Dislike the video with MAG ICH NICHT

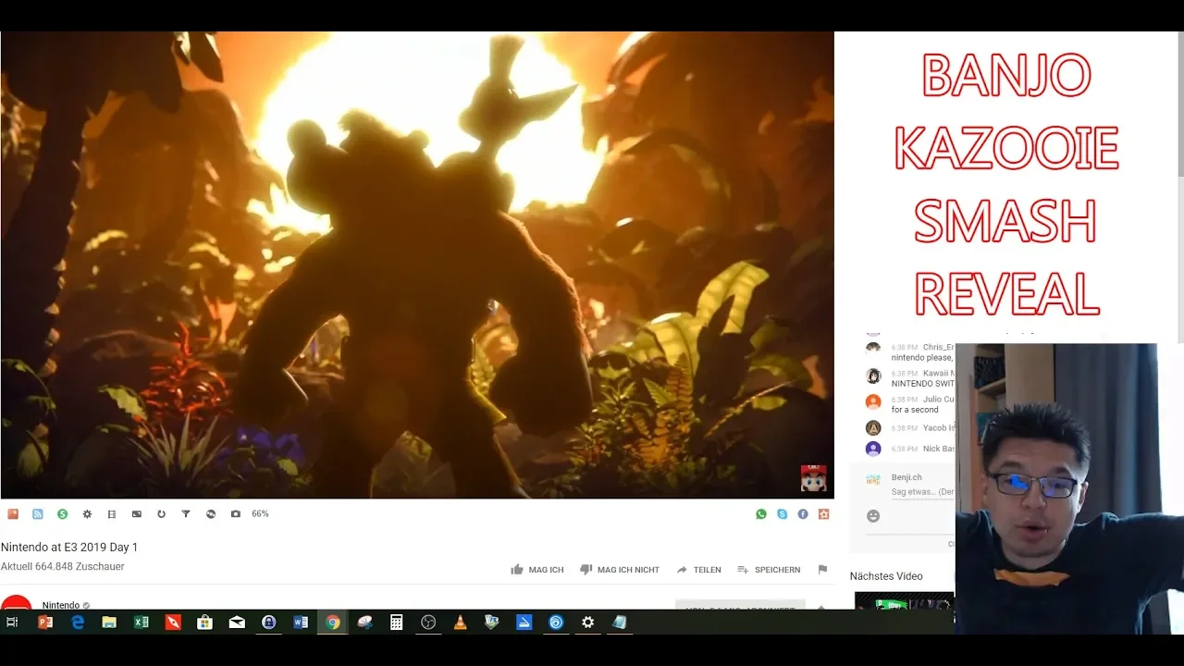[x=620, y=570]
